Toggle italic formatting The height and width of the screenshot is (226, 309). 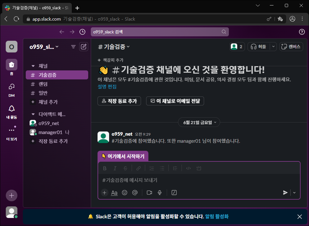[115, 168]
